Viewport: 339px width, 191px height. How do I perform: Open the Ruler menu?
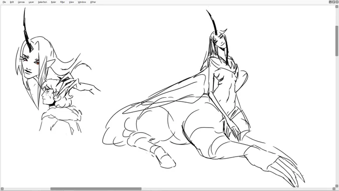(x=53, y=2)
